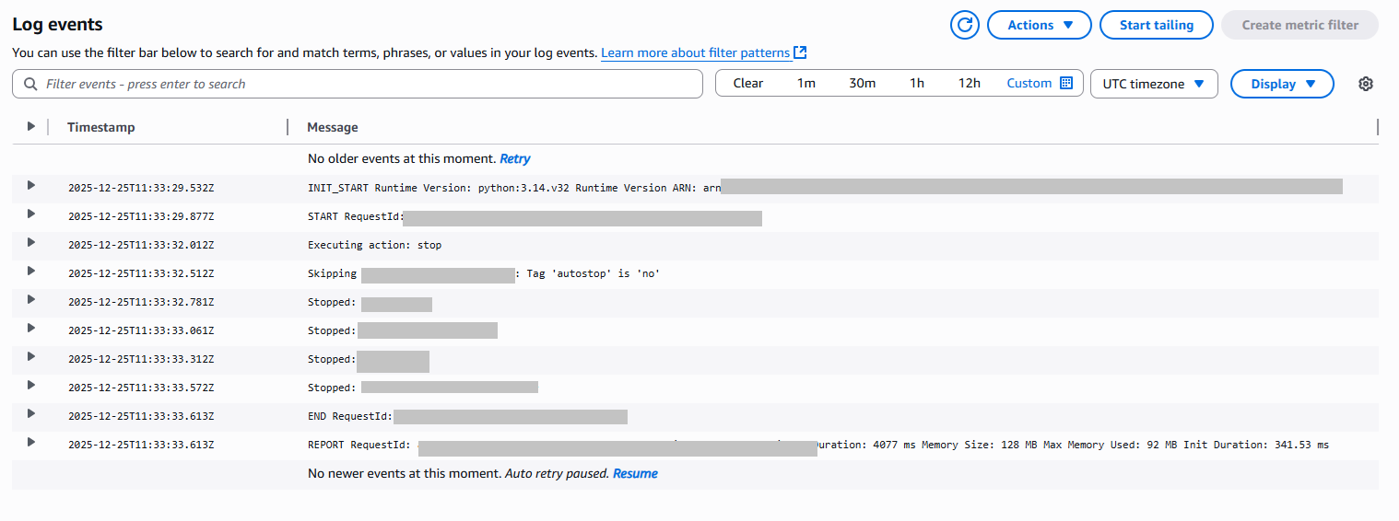Expand the Skipping autostop tag row
Image resolution: width=1399 pixels, height=521 pixels.
pos(30,271)
